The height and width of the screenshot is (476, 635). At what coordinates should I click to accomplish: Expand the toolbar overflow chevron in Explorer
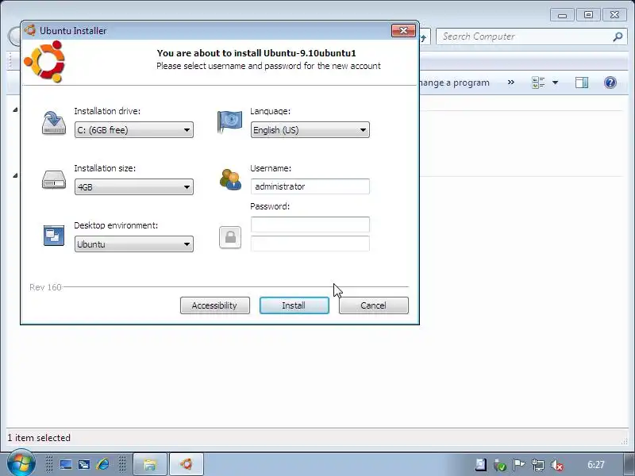pos(511,83)
